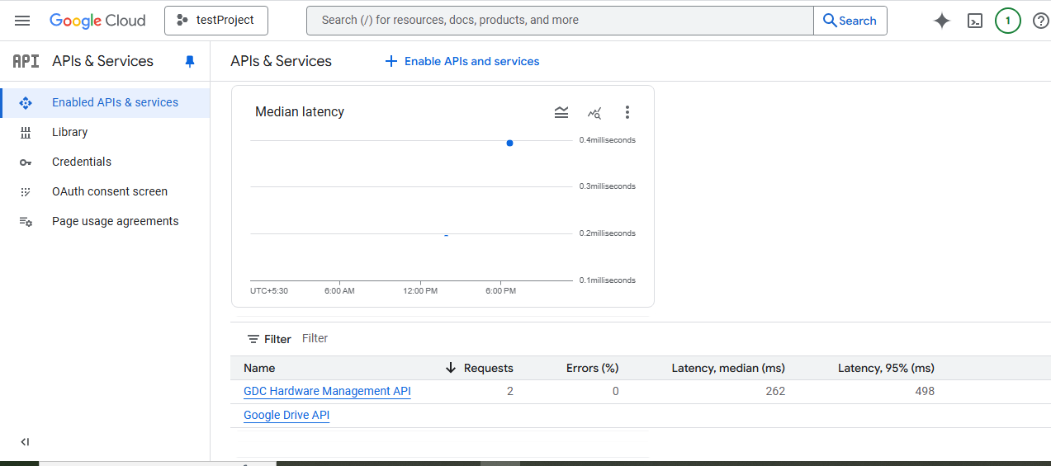
Task: Collapse the sidebar navigation panel
Action: 25,442
